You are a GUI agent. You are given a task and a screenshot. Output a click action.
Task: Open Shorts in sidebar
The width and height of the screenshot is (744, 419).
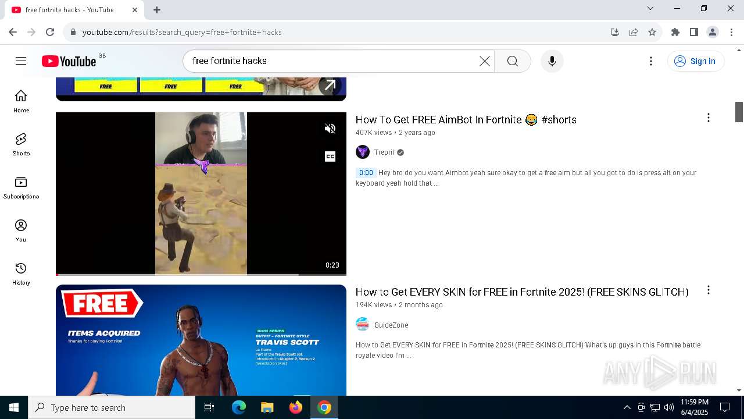pyautogui.click(x=21, y=144)
